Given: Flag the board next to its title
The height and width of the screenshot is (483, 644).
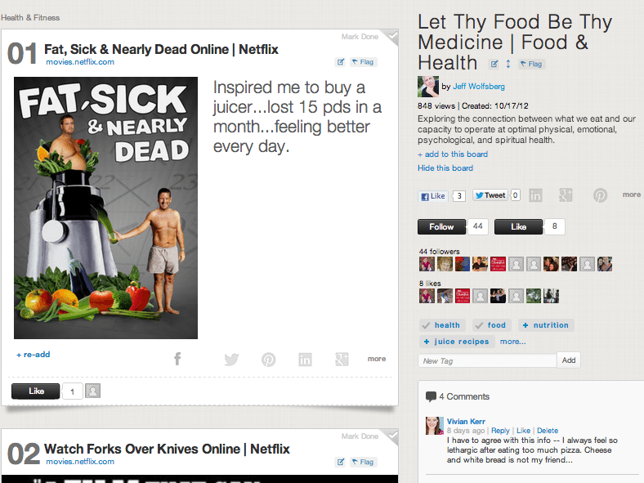Looking at the screenshot, I should (531, 64).
